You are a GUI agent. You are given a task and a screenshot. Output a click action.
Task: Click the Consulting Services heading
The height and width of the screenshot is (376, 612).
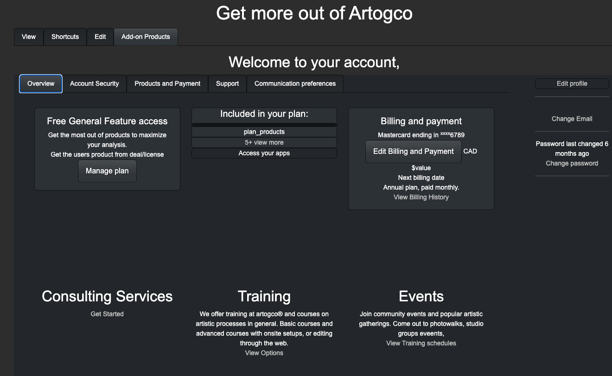(107, 296)
